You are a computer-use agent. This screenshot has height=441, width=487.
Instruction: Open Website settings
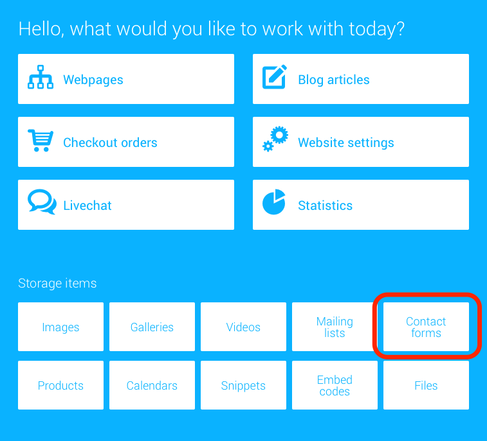(361, 142)
